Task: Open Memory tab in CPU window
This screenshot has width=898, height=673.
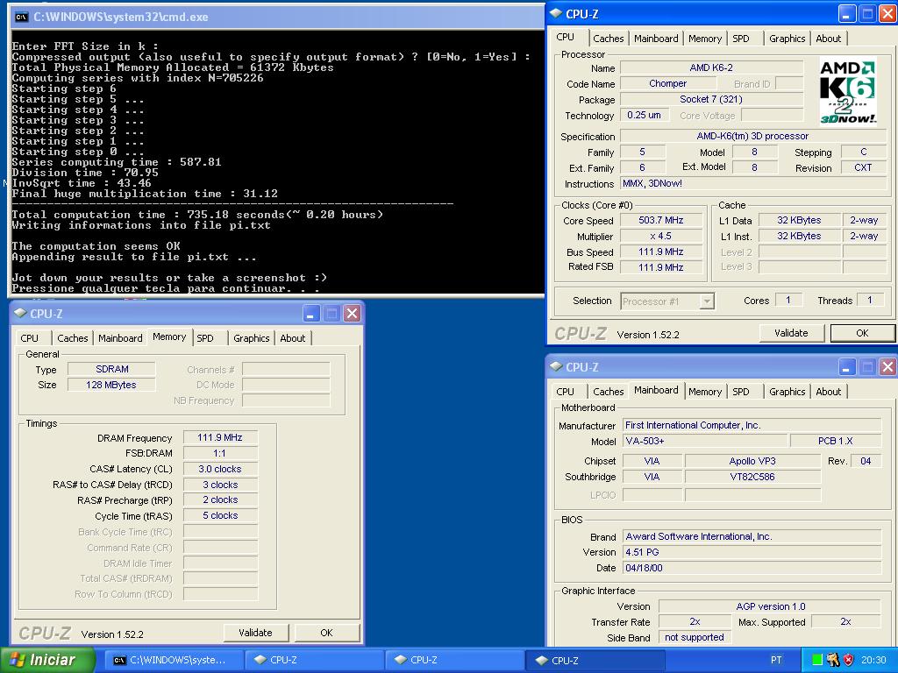Action: (x=705, y=39)
